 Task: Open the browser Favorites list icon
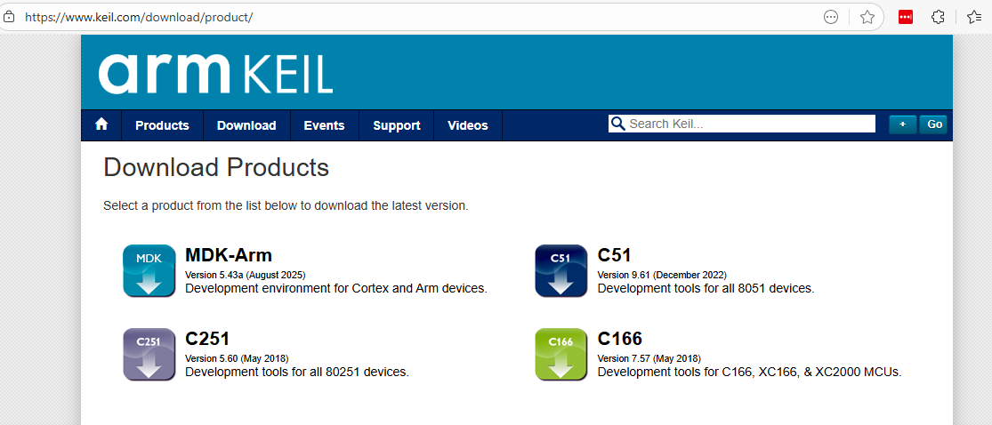pyautogui.click(x=974, y=17)
